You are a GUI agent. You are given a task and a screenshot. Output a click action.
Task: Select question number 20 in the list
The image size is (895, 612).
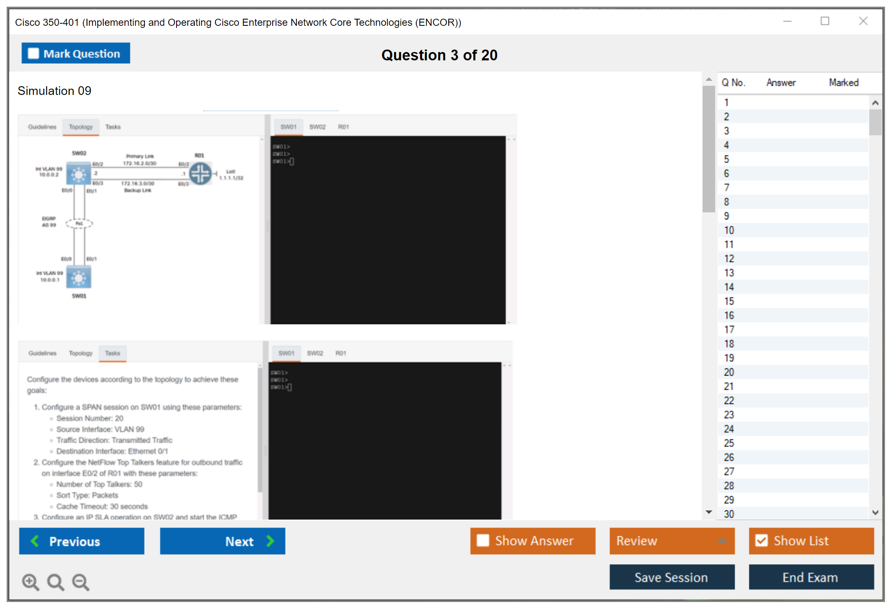[x=729, y=372]
